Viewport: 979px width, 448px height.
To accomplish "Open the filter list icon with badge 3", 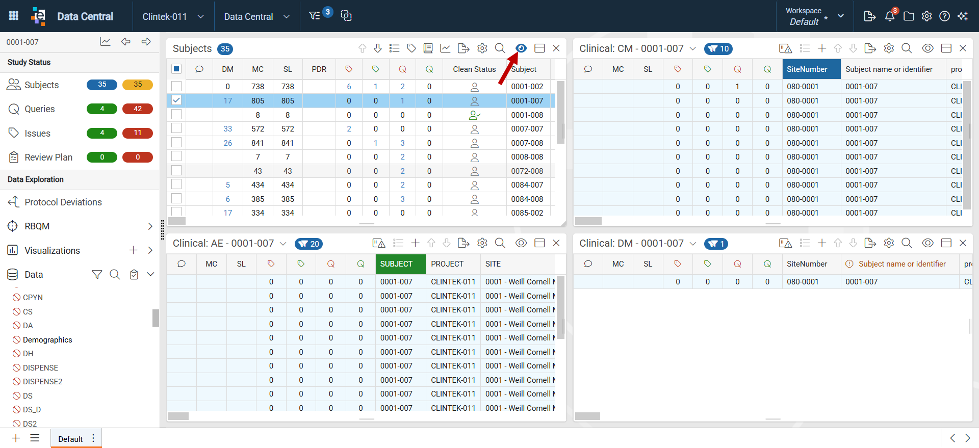I will click(x=315, y=16).
